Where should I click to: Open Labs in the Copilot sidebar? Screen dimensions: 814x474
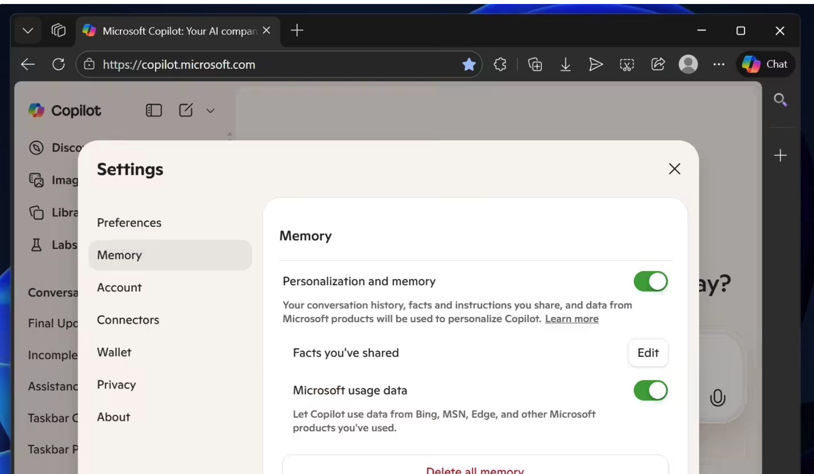(54, 245)
